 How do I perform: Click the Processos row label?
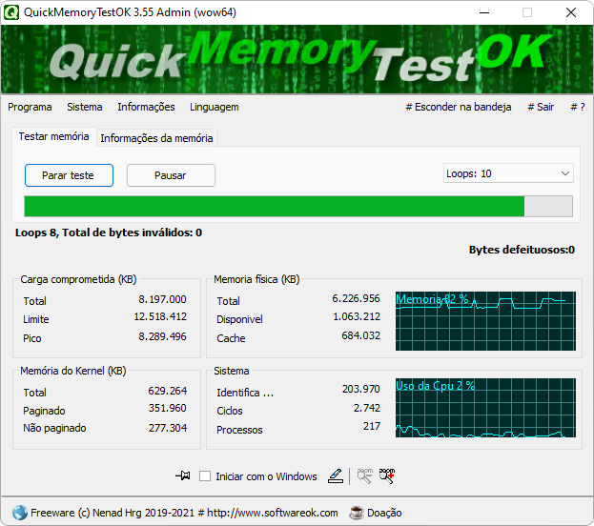(x=239, y=430)
